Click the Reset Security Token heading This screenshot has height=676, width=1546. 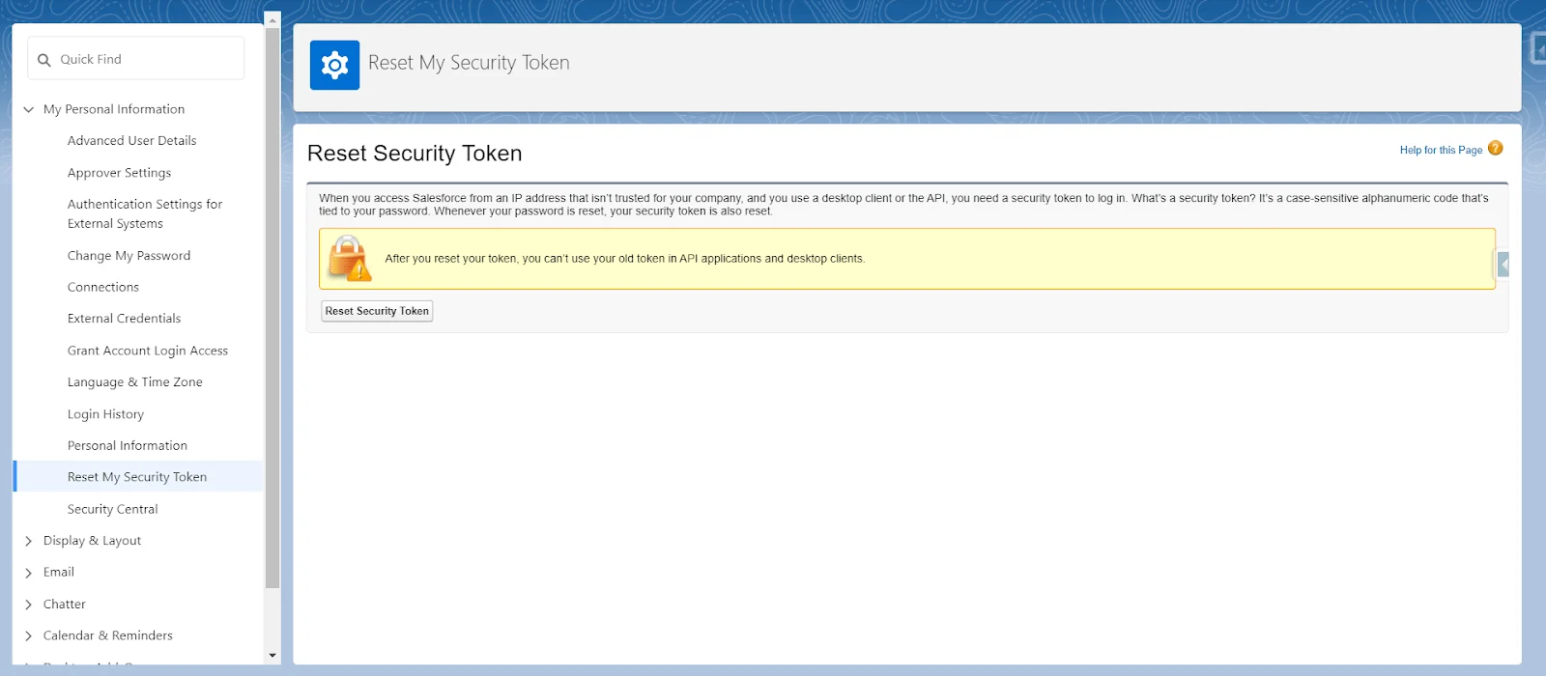[415, 154]
